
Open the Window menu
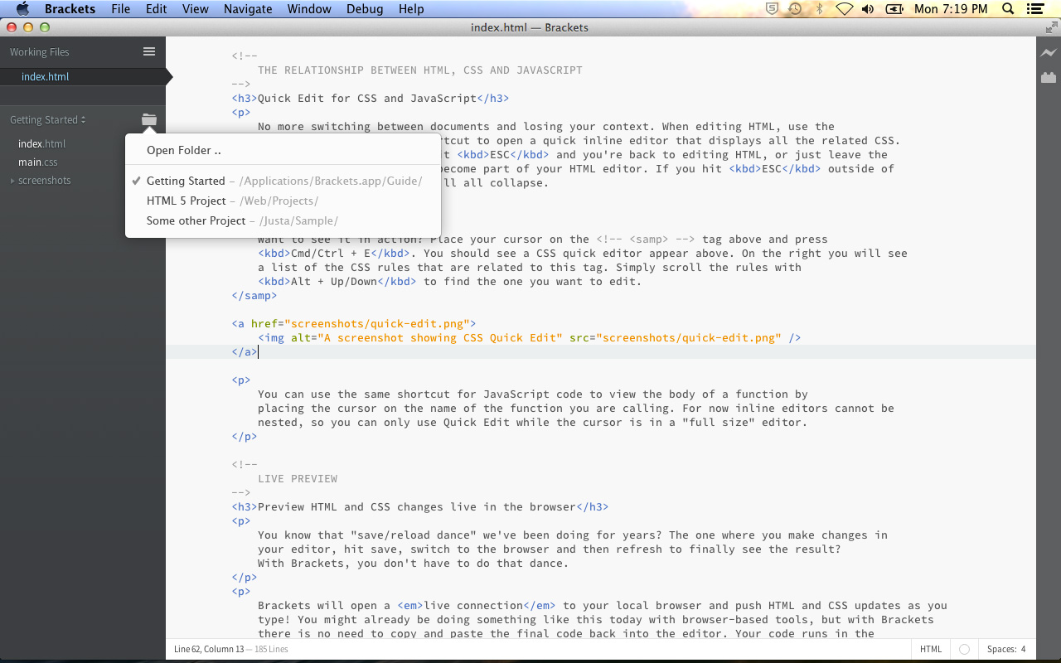pyautogui.click(x=309, y=9)
